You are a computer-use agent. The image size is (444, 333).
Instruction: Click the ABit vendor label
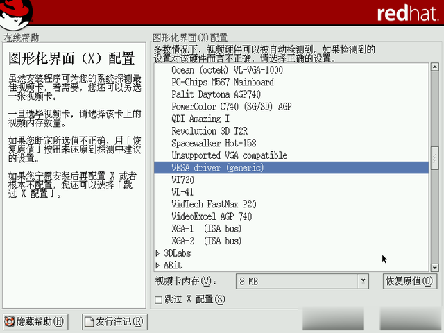(173, 265)
